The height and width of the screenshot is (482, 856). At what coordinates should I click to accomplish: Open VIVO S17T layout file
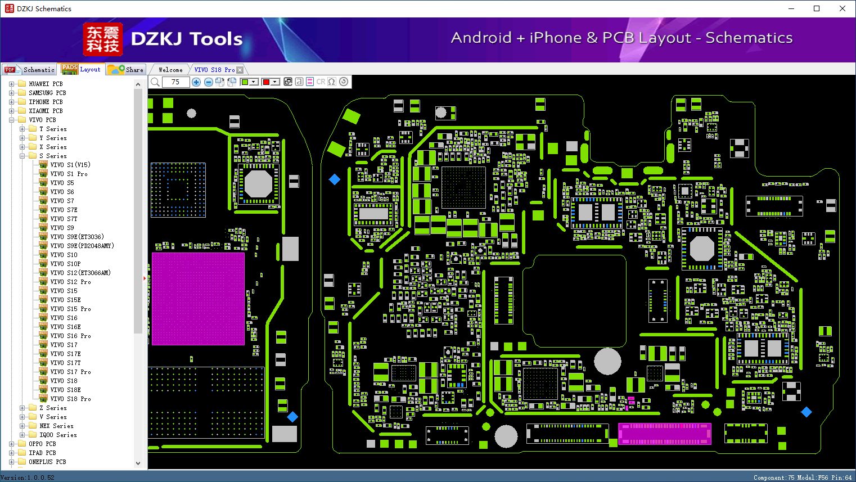(65, 363)
